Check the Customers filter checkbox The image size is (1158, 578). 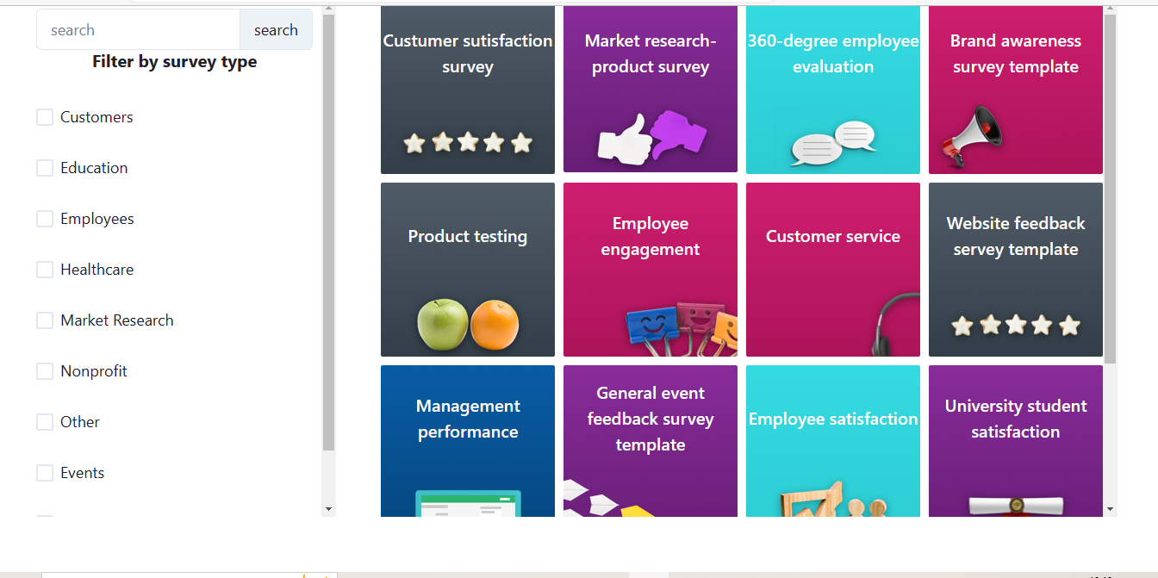coord(45,117)
